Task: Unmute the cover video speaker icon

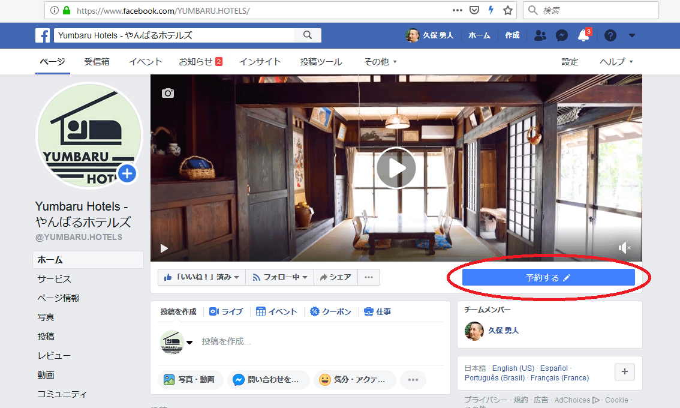Action: pyautogui.click(x=624, y=248)
